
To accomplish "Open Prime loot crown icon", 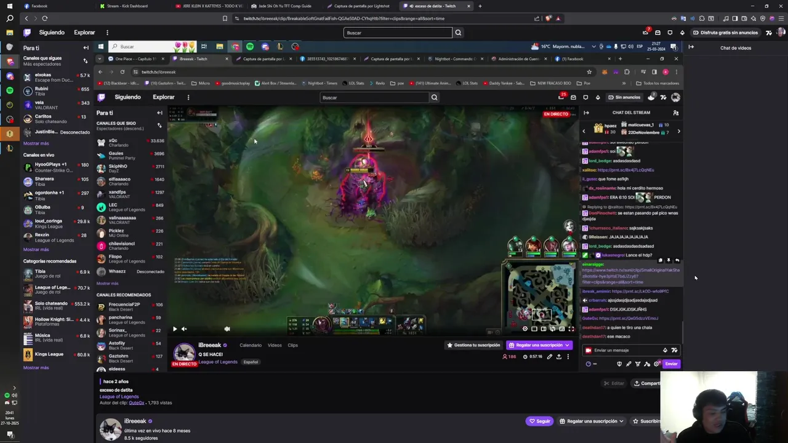I will point(646,33).
